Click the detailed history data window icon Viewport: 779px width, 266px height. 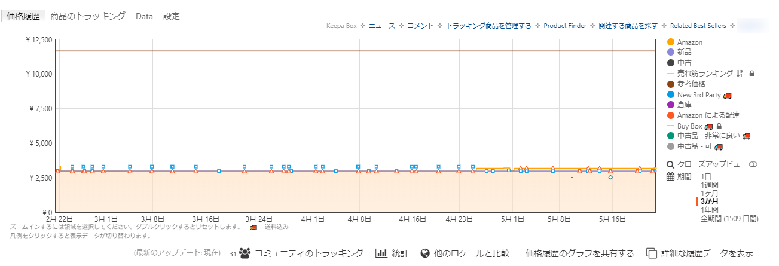pos(652,253)
